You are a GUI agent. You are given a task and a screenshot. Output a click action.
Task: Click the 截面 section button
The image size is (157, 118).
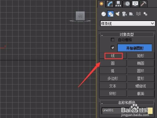point(141,94)
